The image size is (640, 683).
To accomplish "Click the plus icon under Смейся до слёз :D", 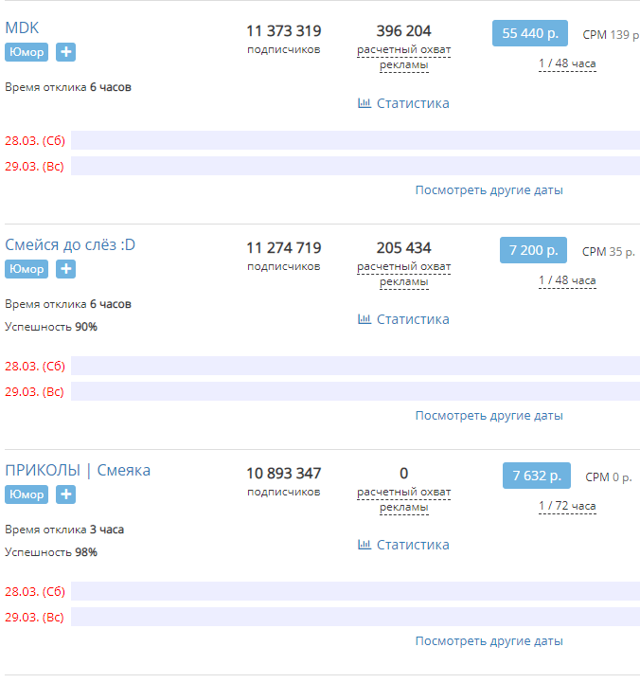I will tap(65, 269).
